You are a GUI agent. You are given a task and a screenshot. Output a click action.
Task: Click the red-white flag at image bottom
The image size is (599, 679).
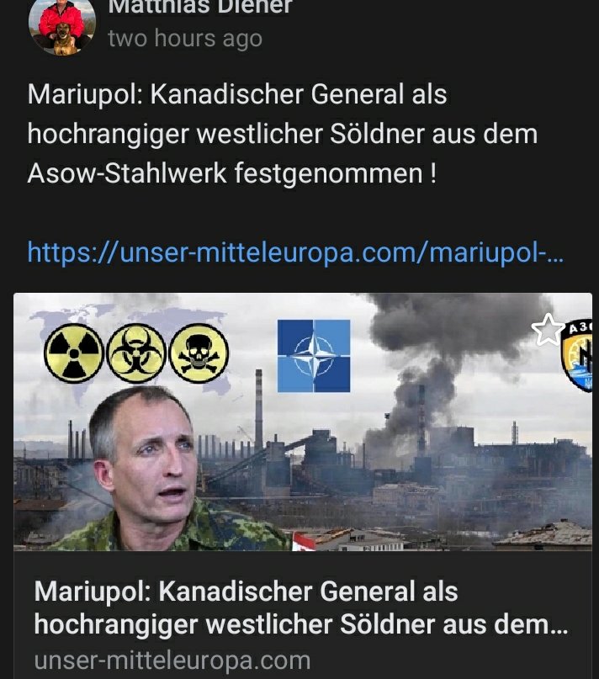(304, 542)
